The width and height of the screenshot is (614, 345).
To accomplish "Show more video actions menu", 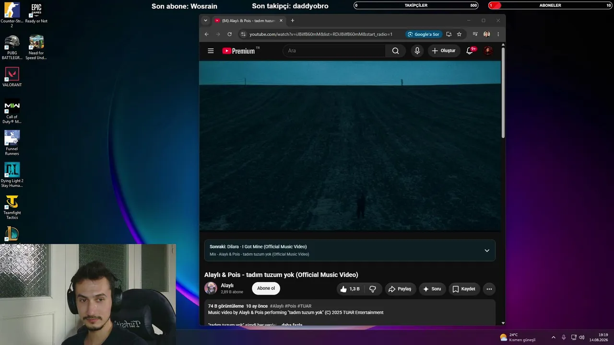I will click(x=489, y=289).
